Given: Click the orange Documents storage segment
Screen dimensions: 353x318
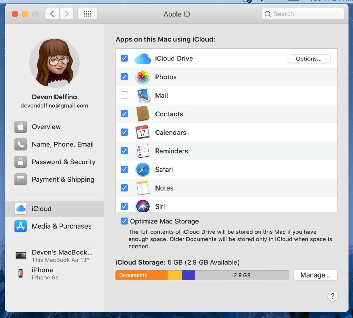Looking at the screenshot, I should tap(142, 275).
